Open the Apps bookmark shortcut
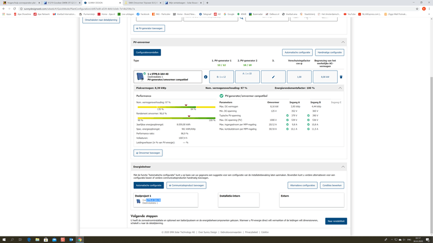 point(6,14)
